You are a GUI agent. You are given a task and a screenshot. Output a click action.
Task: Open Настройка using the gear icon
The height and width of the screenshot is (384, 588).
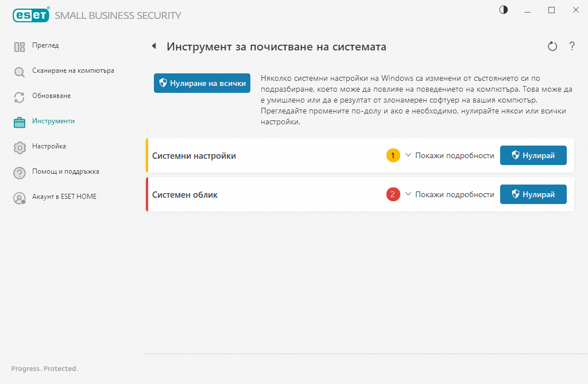[x=19, y=147]
